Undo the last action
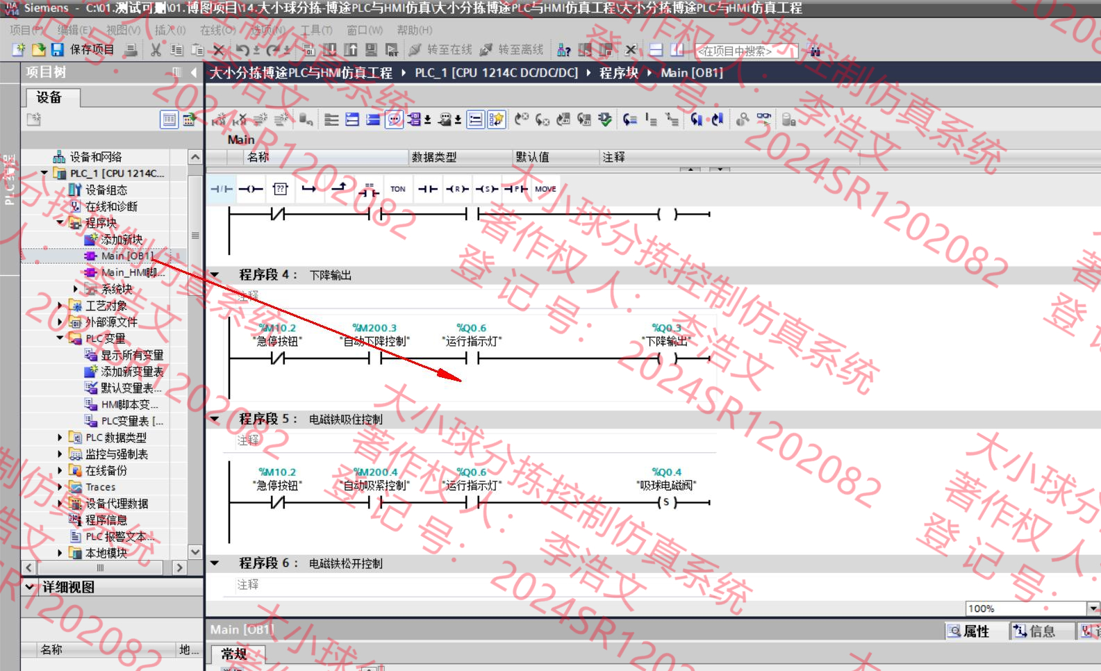 pos(242,50)
